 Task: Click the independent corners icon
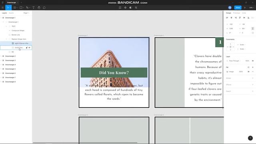253,33
